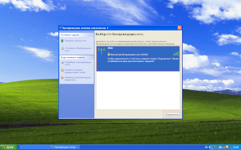241x150 pixels.
Task: Click the info icon for Подробнее о беспроводных сетях
Action: click(x=62, y=63)
